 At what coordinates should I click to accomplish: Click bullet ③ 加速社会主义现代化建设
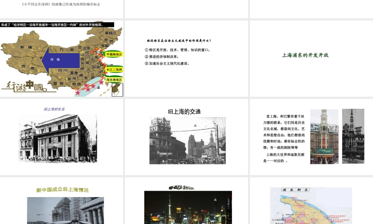[167, 63]
